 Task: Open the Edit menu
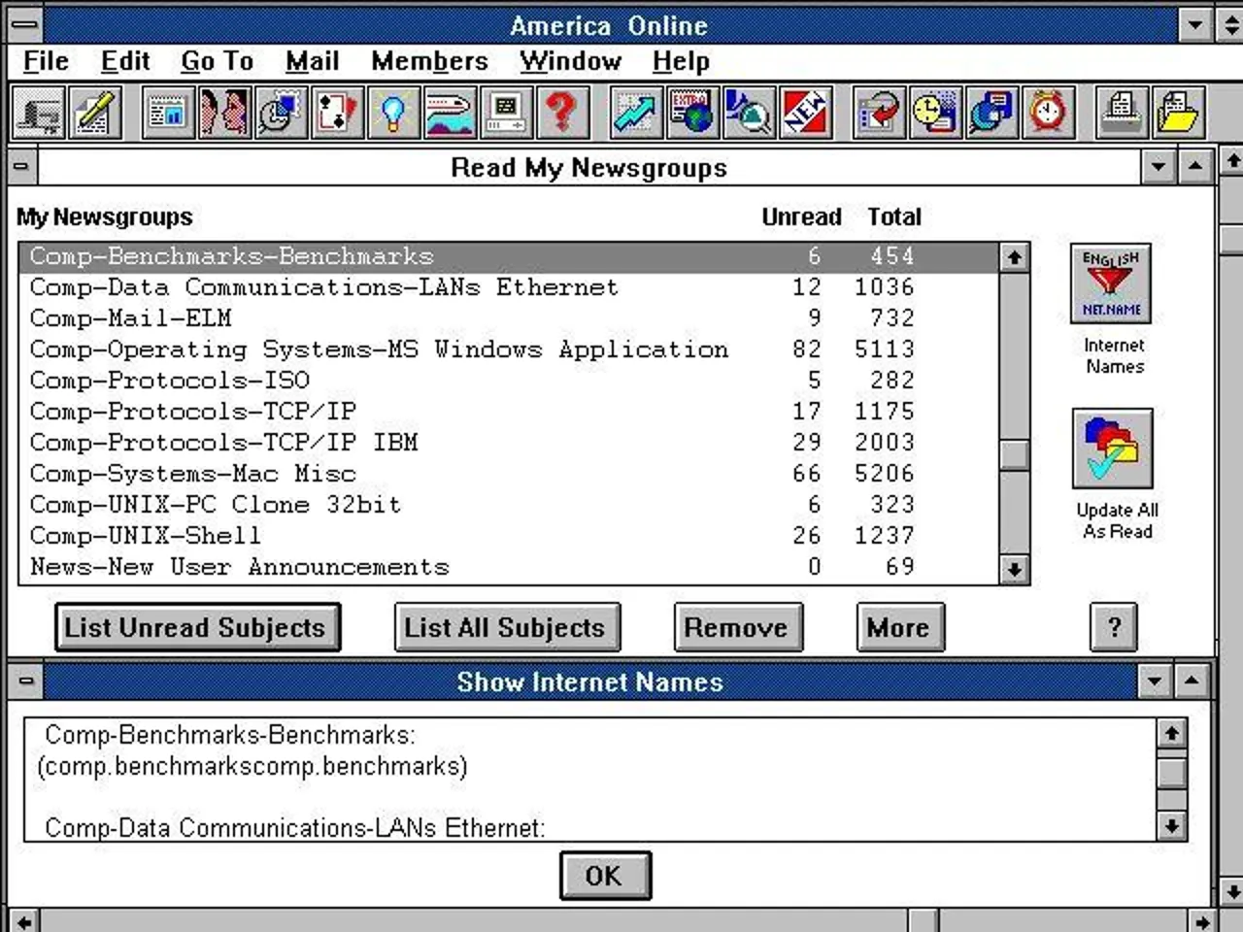[125, 61]
